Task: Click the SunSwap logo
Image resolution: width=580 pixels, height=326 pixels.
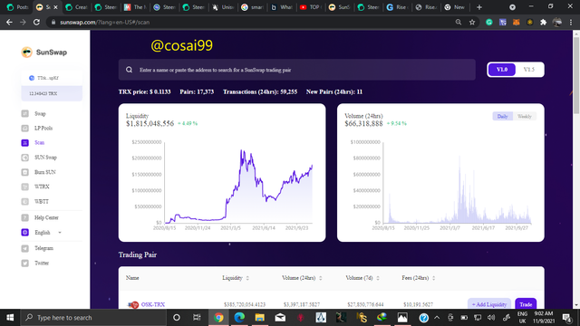Action: pyautogui.click(x=44, y=53)
